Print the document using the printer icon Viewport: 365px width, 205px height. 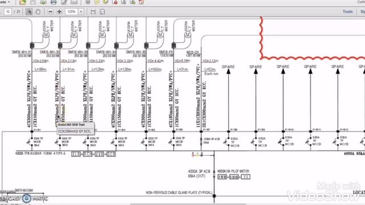click(x=54, y=2)
